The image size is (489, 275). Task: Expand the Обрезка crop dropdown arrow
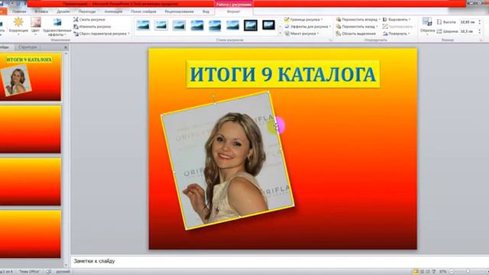pyautogui.click(x=428, y=34)
